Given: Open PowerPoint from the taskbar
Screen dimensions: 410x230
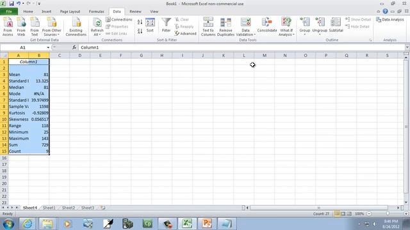Looking at the screenshot, I should click(206, 224).
